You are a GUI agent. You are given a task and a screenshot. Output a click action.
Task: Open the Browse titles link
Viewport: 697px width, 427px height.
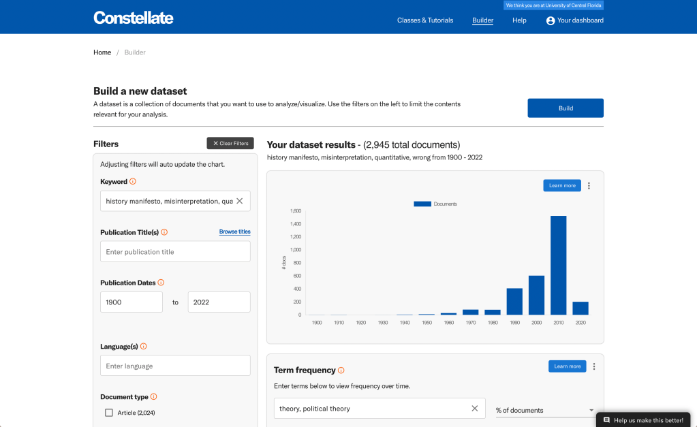point(234,232)
